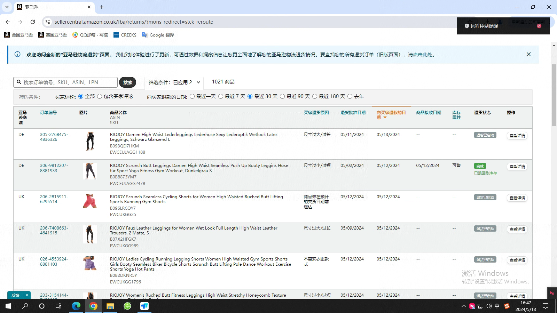Open taskbar search magnifier
557x313 pixels.
(25, 306)
